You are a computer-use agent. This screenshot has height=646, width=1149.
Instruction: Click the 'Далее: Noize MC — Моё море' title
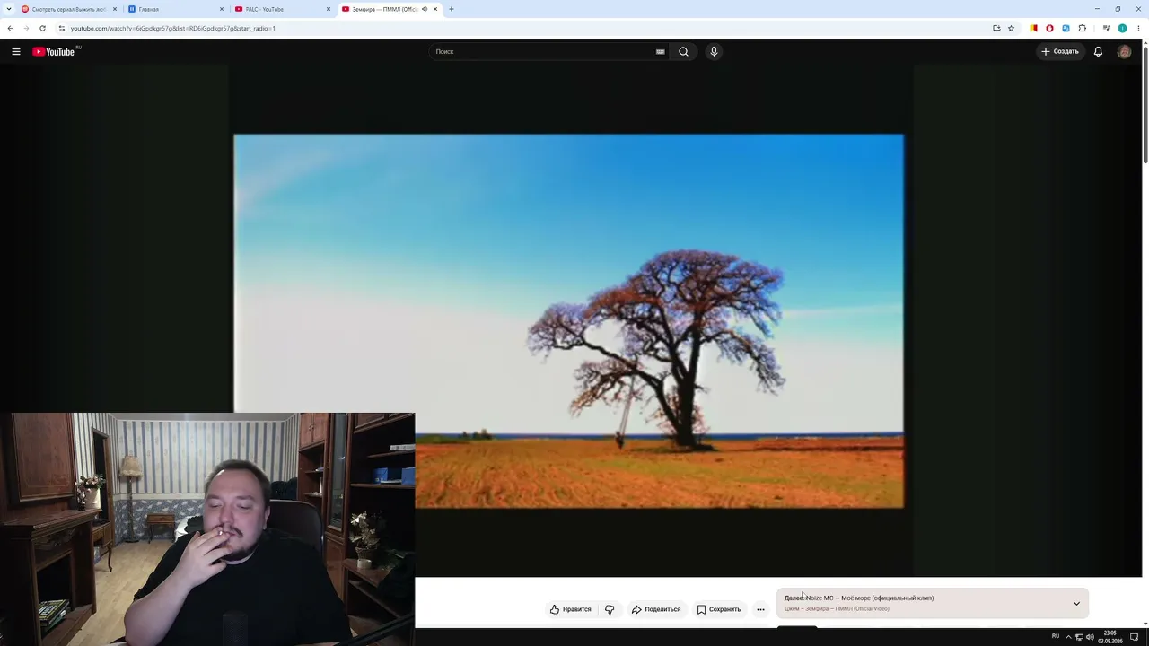pyautogui.click(x=859, y=598)
